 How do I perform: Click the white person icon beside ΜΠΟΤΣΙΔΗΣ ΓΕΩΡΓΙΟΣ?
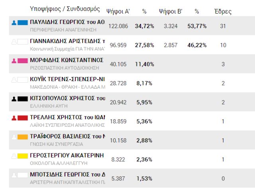(x=14, y=174)
